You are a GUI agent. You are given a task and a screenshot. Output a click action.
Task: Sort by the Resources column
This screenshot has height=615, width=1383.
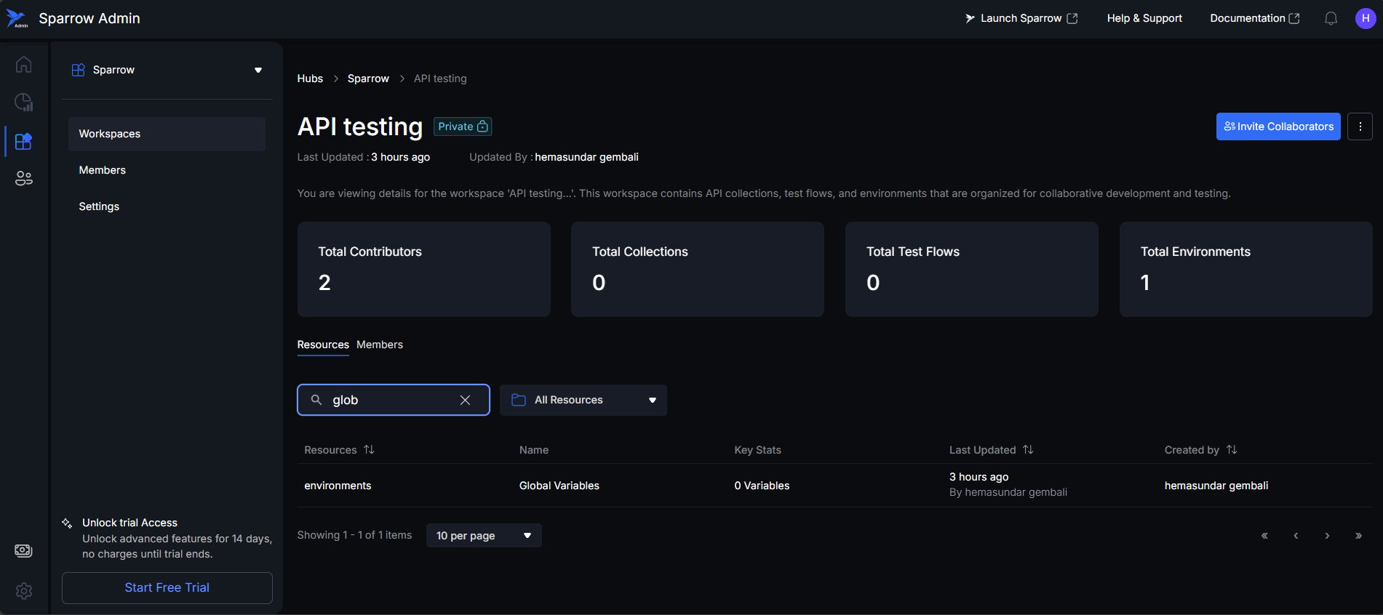(369, 450)
